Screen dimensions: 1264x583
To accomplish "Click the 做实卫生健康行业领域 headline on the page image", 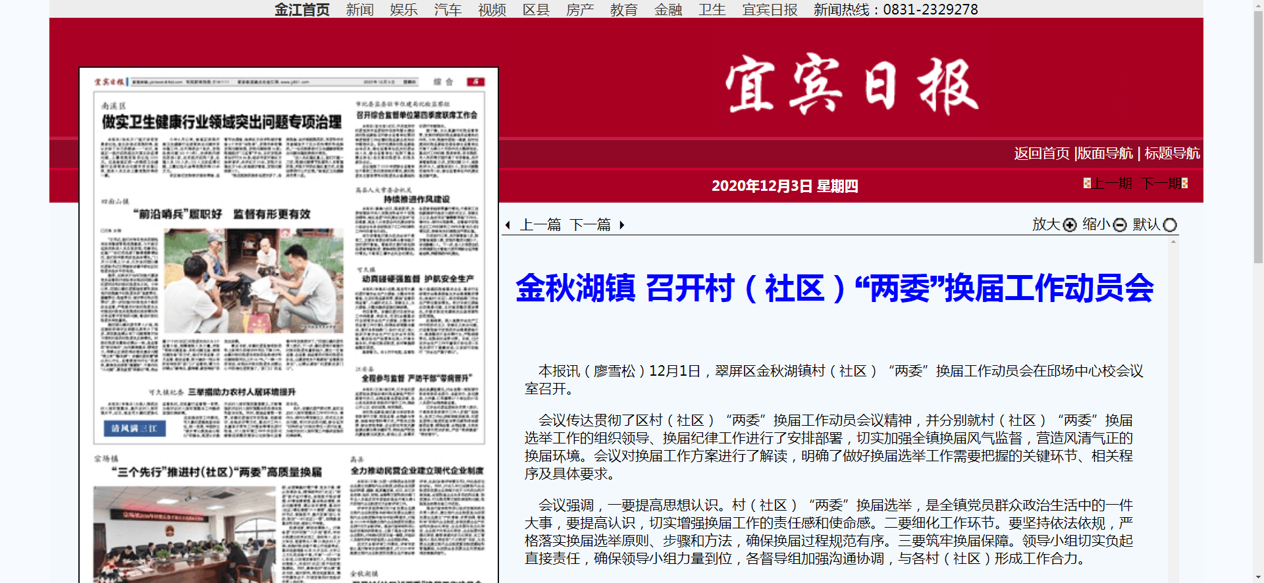I will point(222,122).
